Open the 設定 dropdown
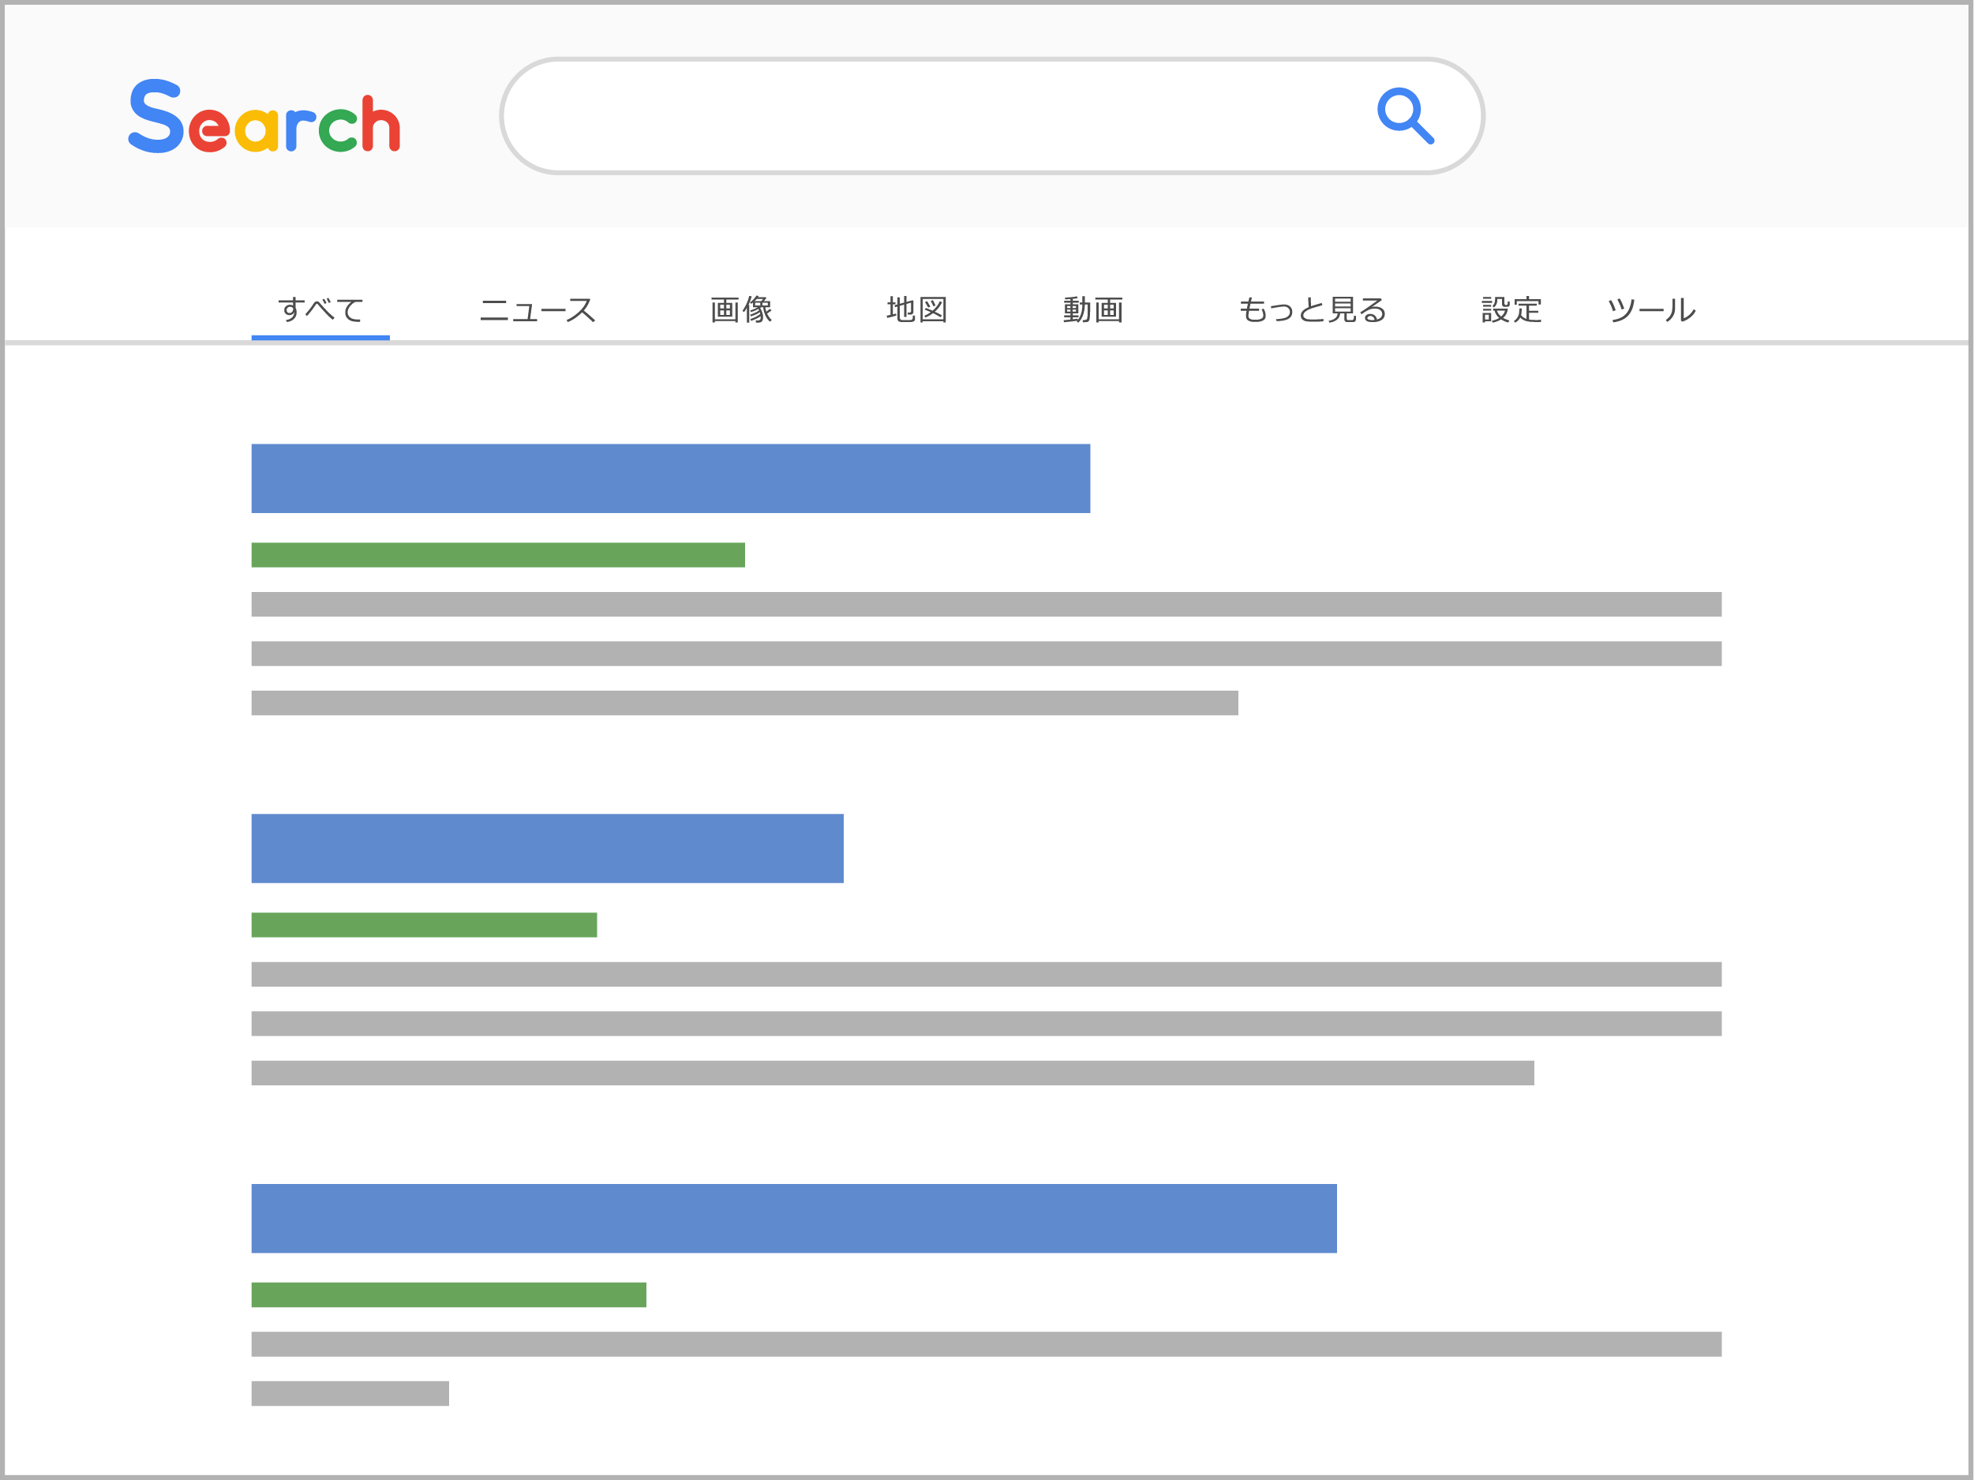 [1503, 308]
